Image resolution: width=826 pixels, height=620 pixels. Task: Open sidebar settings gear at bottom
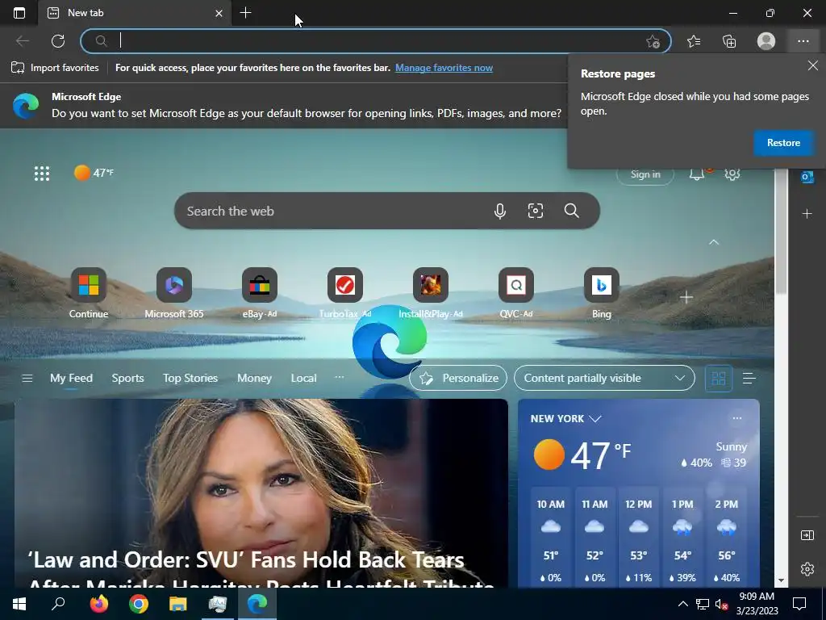tap(807, 569)
